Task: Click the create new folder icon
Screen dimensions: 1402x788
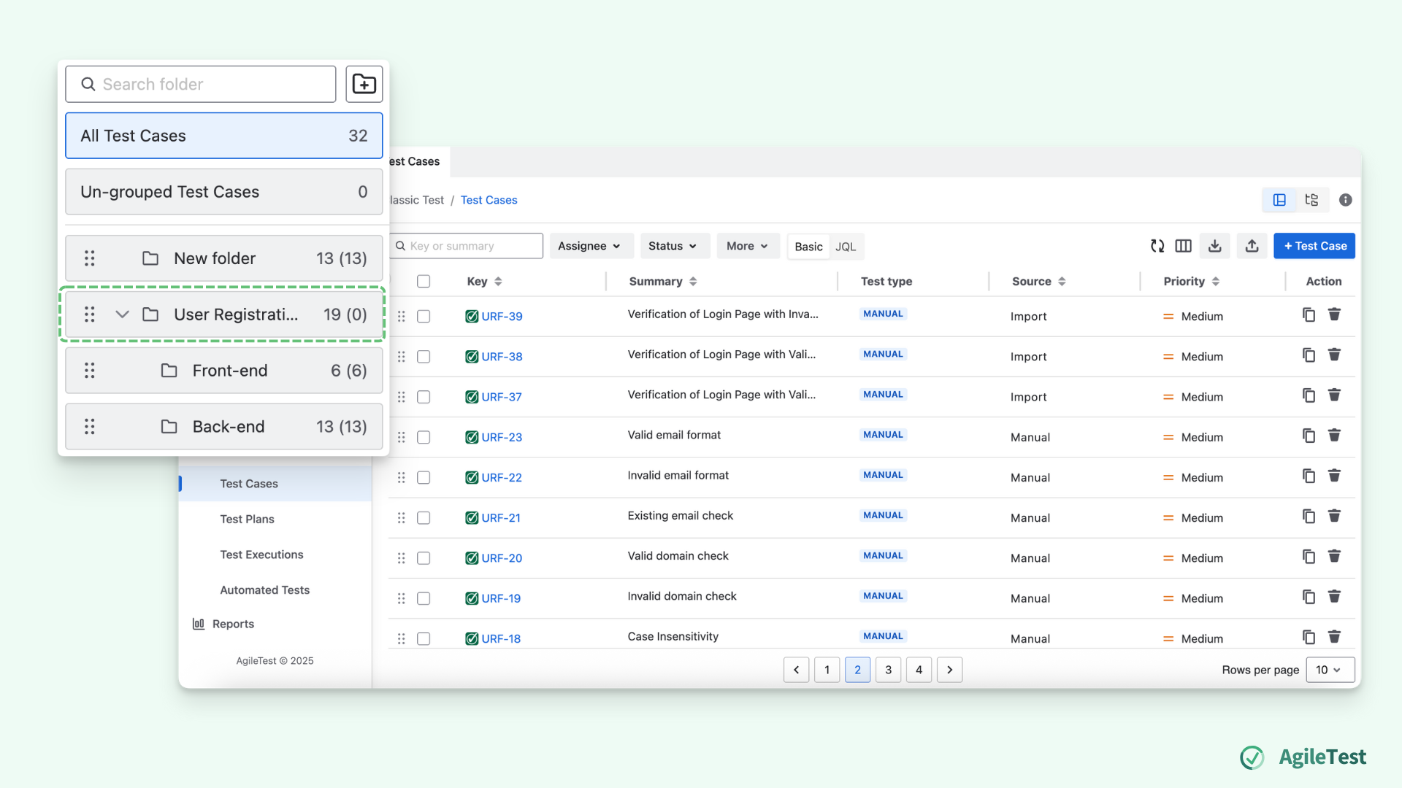Action: point(364,84)
